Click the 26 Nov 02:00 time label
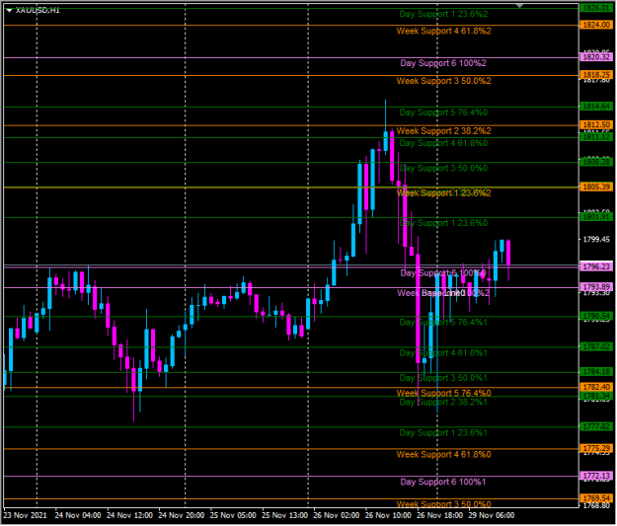 [337, 515]
